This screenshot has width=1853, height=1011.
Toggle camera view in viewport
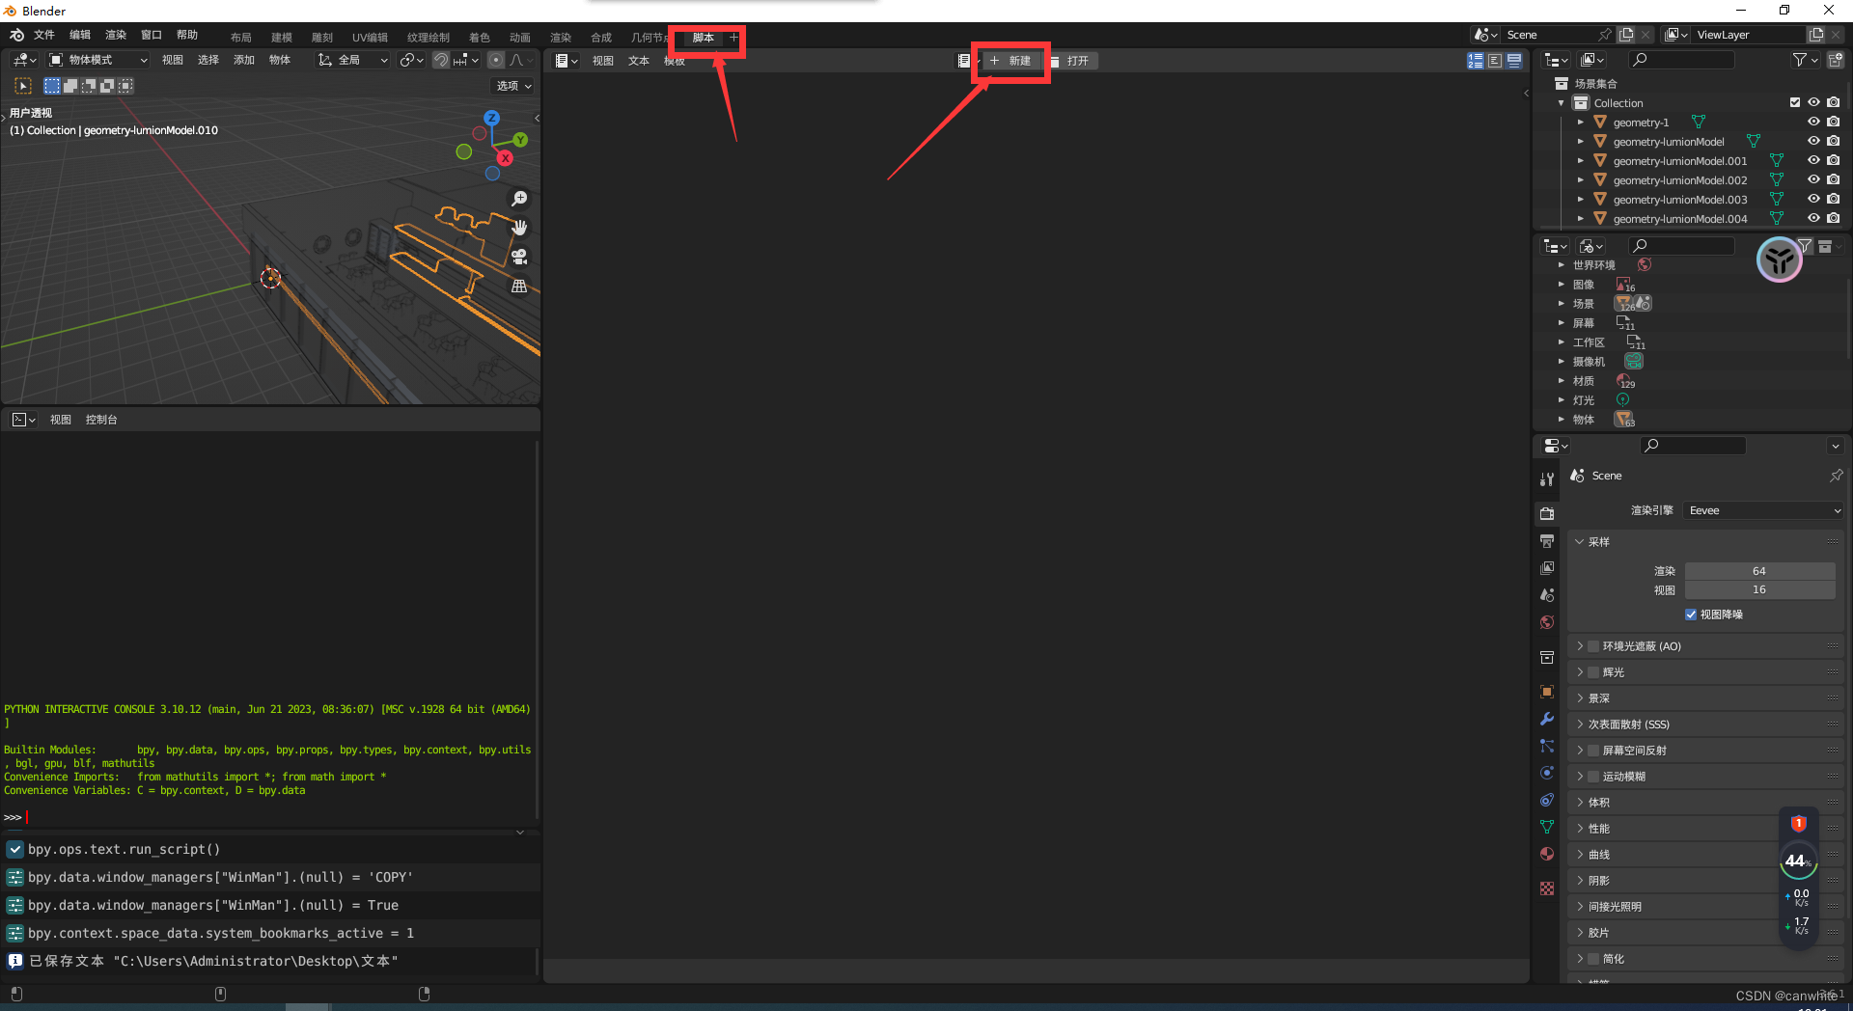(x=519, y=257)
